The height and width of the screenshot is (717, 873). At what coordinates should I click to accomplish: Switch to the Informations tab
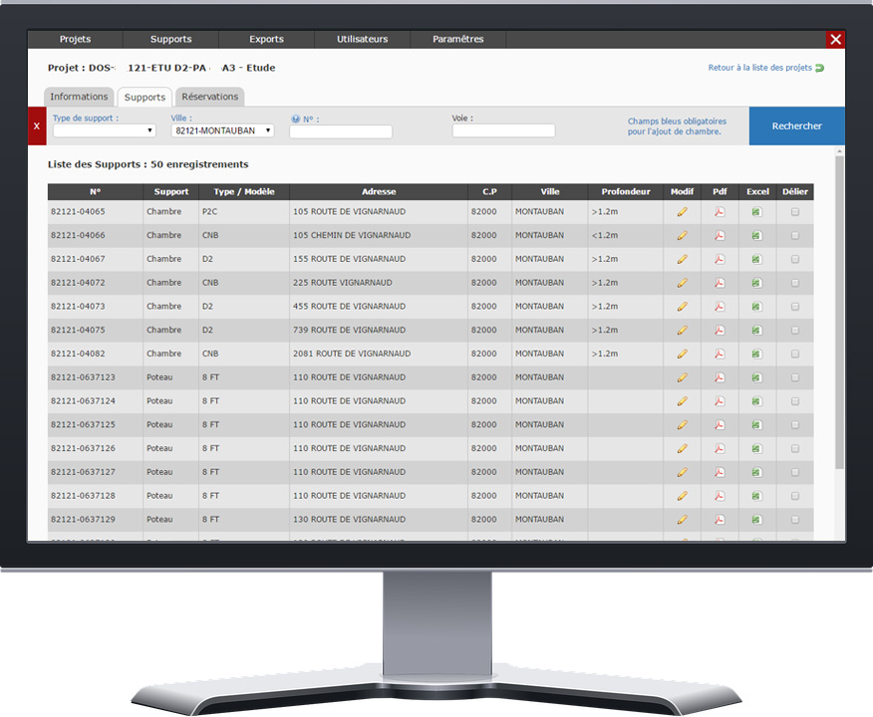click(x=79, y=97)
